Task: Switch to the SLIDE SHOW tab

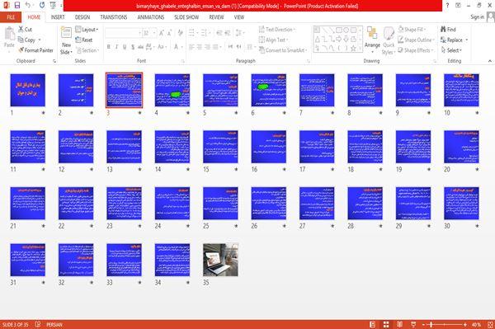Action: point(186,17)
